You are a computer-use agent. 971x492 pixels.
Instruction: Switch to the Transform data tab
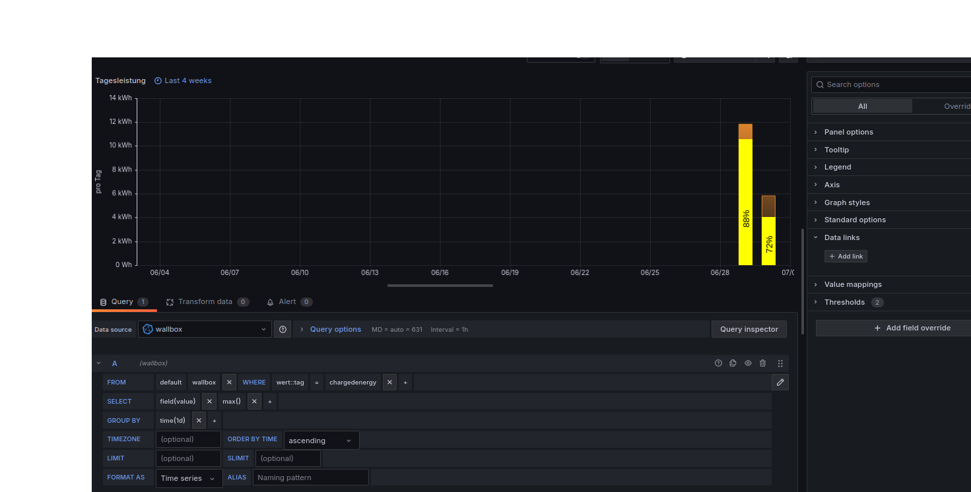(206, 302)
